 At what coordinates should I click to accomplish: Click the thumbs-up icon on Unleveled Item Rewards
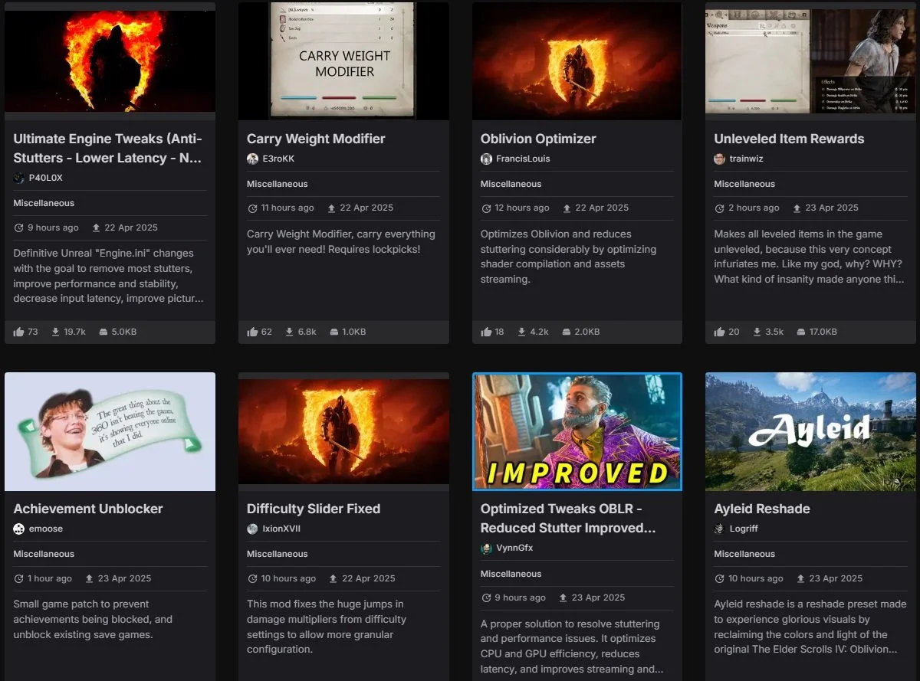[x=719, y=332]
